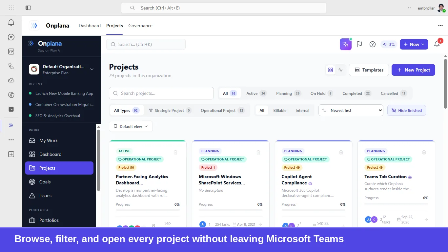Delete Partner-Facing Analytics Dashboard via trash icon
Image resolution: width=448 pixels, height=252 pixels.
pos(175,152)
